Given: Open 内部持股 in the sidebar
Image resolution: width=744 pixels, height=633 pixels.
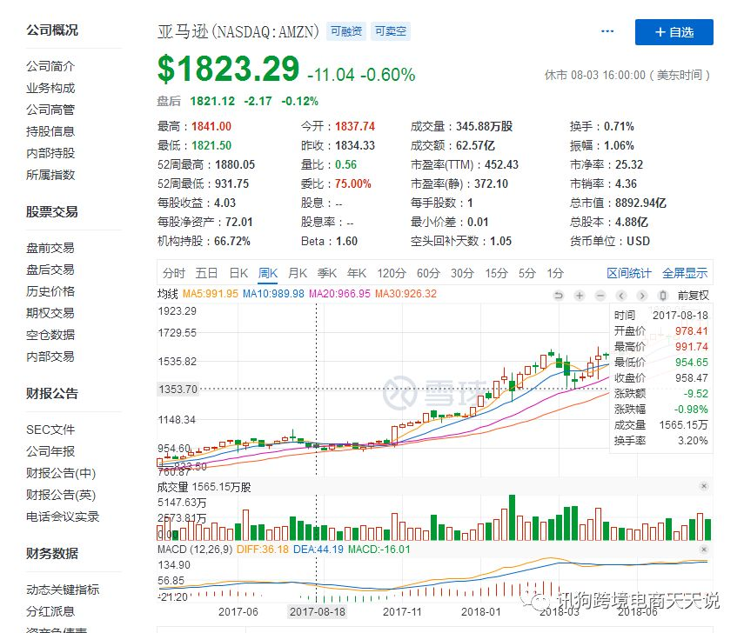Looking at the screenshot, I should click(x=50, y=153).
